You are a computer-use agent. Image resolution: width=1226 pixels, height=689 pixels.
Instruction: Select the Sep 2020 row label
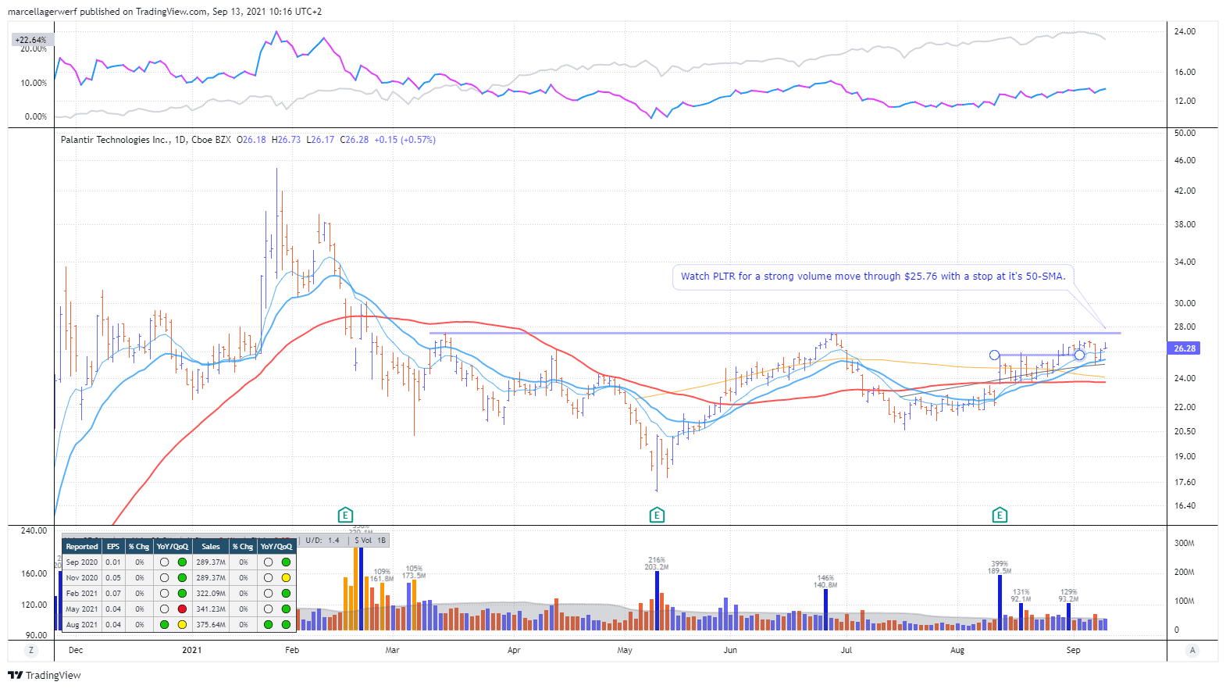82,562
